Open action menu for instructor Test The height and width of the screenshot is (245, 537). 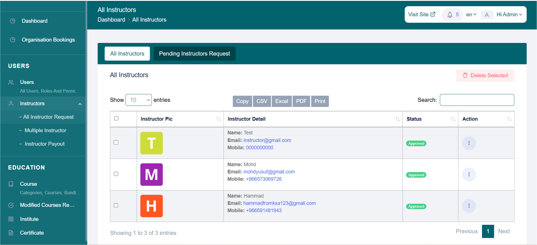pos(469,143)
